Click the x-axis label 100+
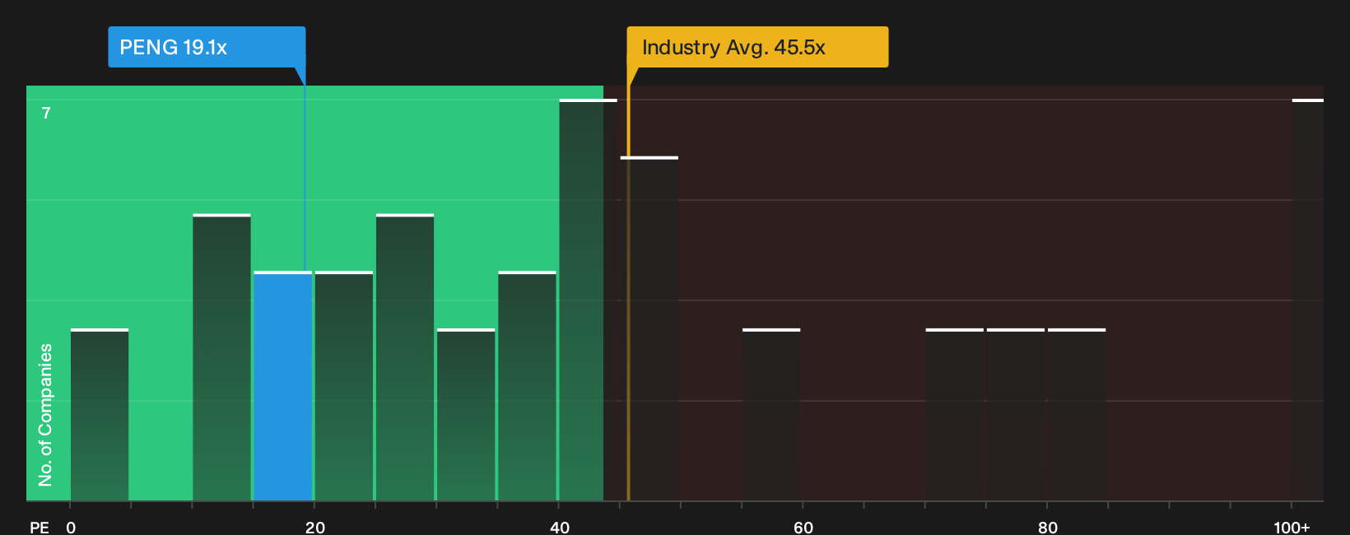The image size is (1350, 535). tap(1292, 527)
